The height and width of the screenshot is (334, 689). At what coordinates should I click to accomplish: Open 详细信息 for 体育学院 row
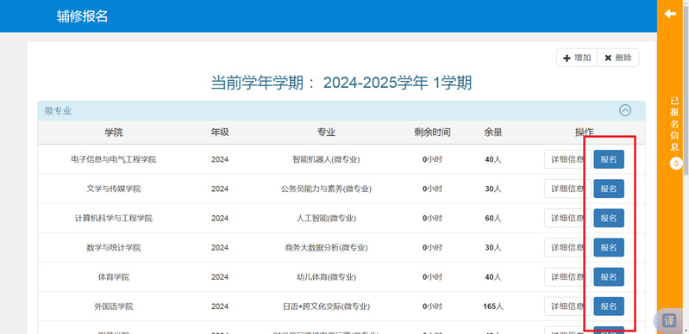pyautogui.click(x=567, y=277)
